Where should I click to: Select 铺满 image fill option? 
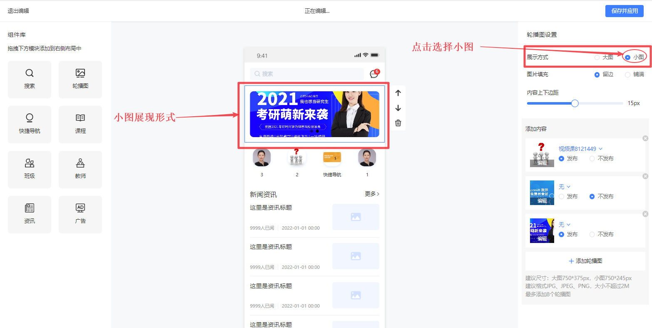click(635, 75)
